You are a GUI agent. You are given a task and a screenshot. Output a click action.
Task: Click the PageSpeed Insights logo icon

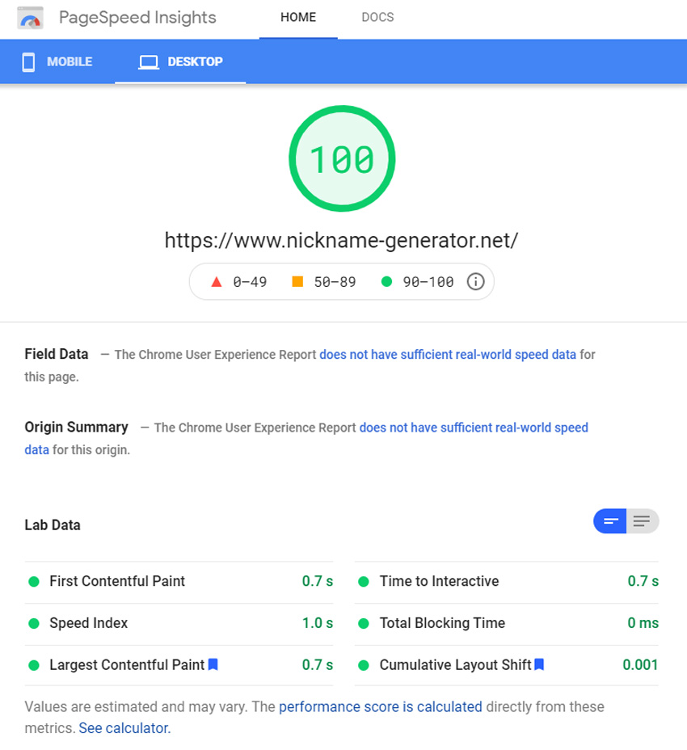(30, 18)
